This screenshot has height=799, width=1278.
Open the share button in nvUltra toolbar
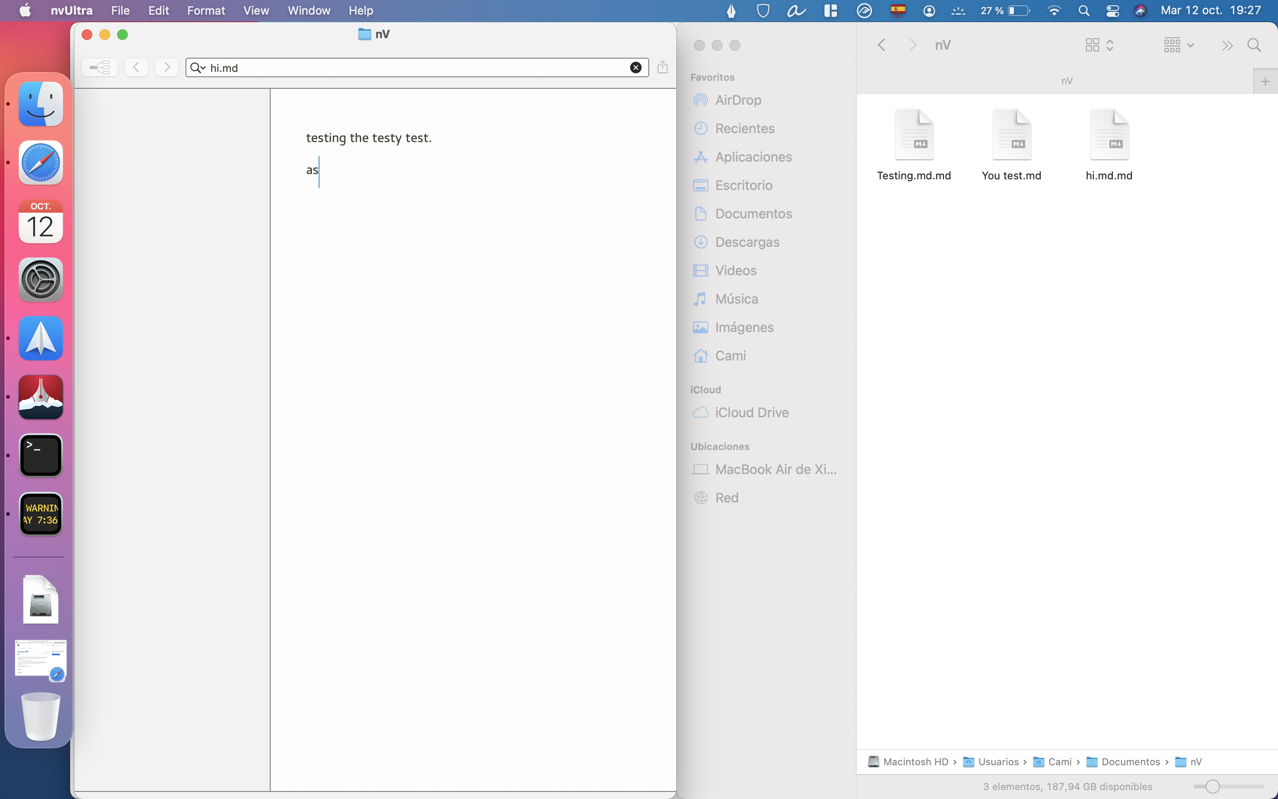(662, 67)
